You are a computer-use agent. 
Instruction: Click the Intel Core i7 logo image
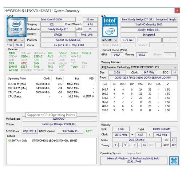(16, 27)
